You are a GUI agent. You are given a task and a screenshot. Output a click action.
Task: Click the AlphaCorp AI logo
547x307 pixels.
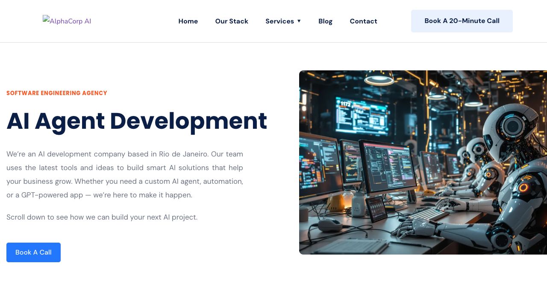pyautogui.click(x=67, y=21)
